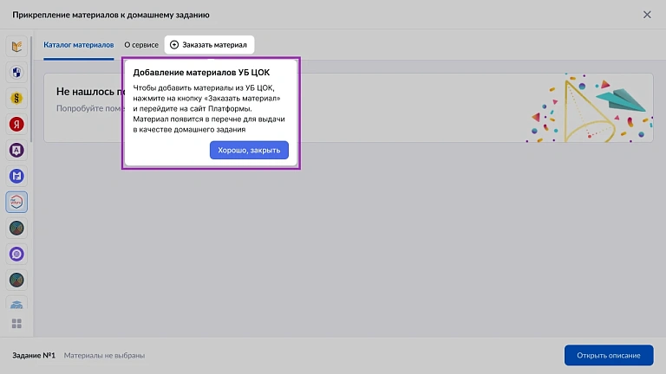Select the blue document-shaped service icon
Screen dimensions: 666x374
16,176
